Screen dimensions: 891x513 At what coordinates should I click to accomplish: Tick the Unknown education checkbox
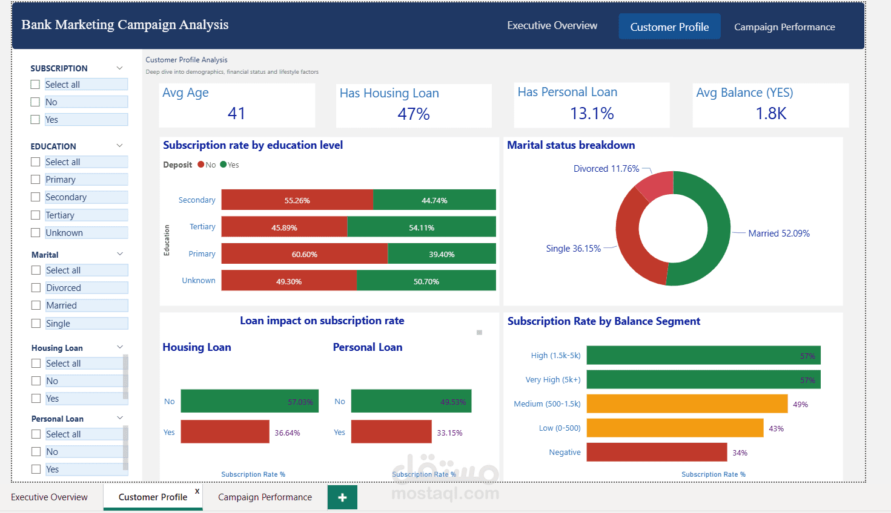pos(35,233)
